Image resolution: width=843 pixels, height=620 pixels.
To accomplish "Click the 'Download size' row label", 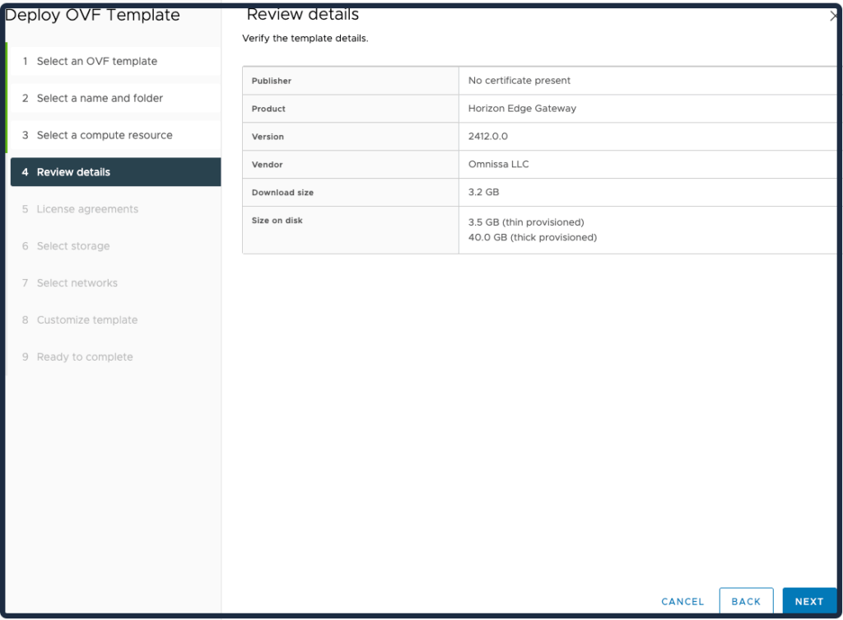I will coord(282,193).
